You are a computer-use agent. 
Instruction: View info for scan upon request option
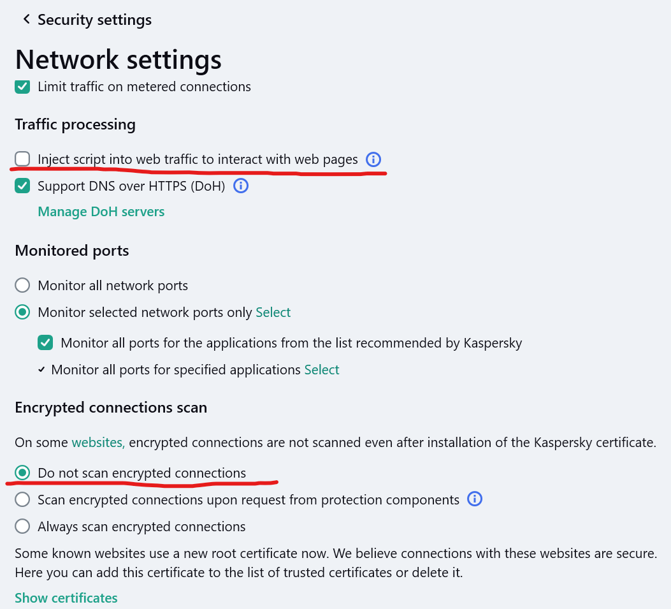tap(475, 499)
